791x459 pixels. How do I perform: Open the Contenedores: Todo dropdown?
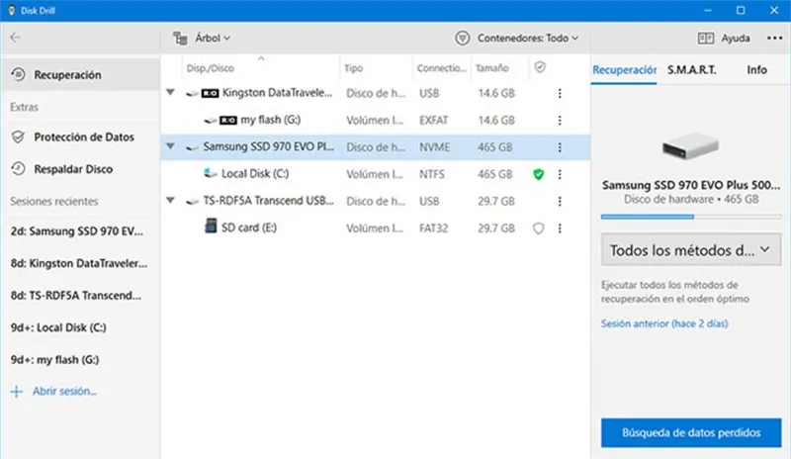tap(528, 38)
